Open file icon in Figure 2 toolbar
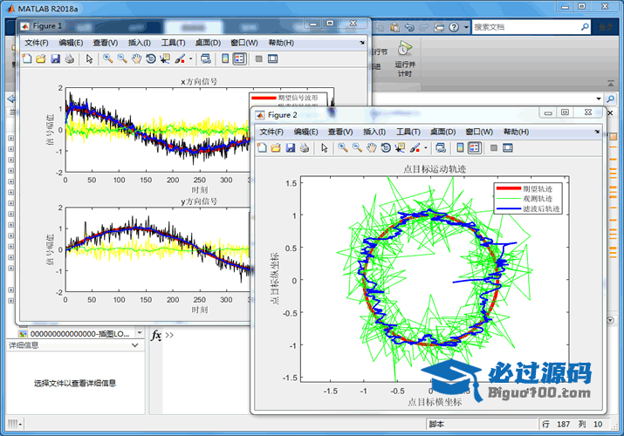Viewport: 624px width, 436px height. (x=276, y=148)
